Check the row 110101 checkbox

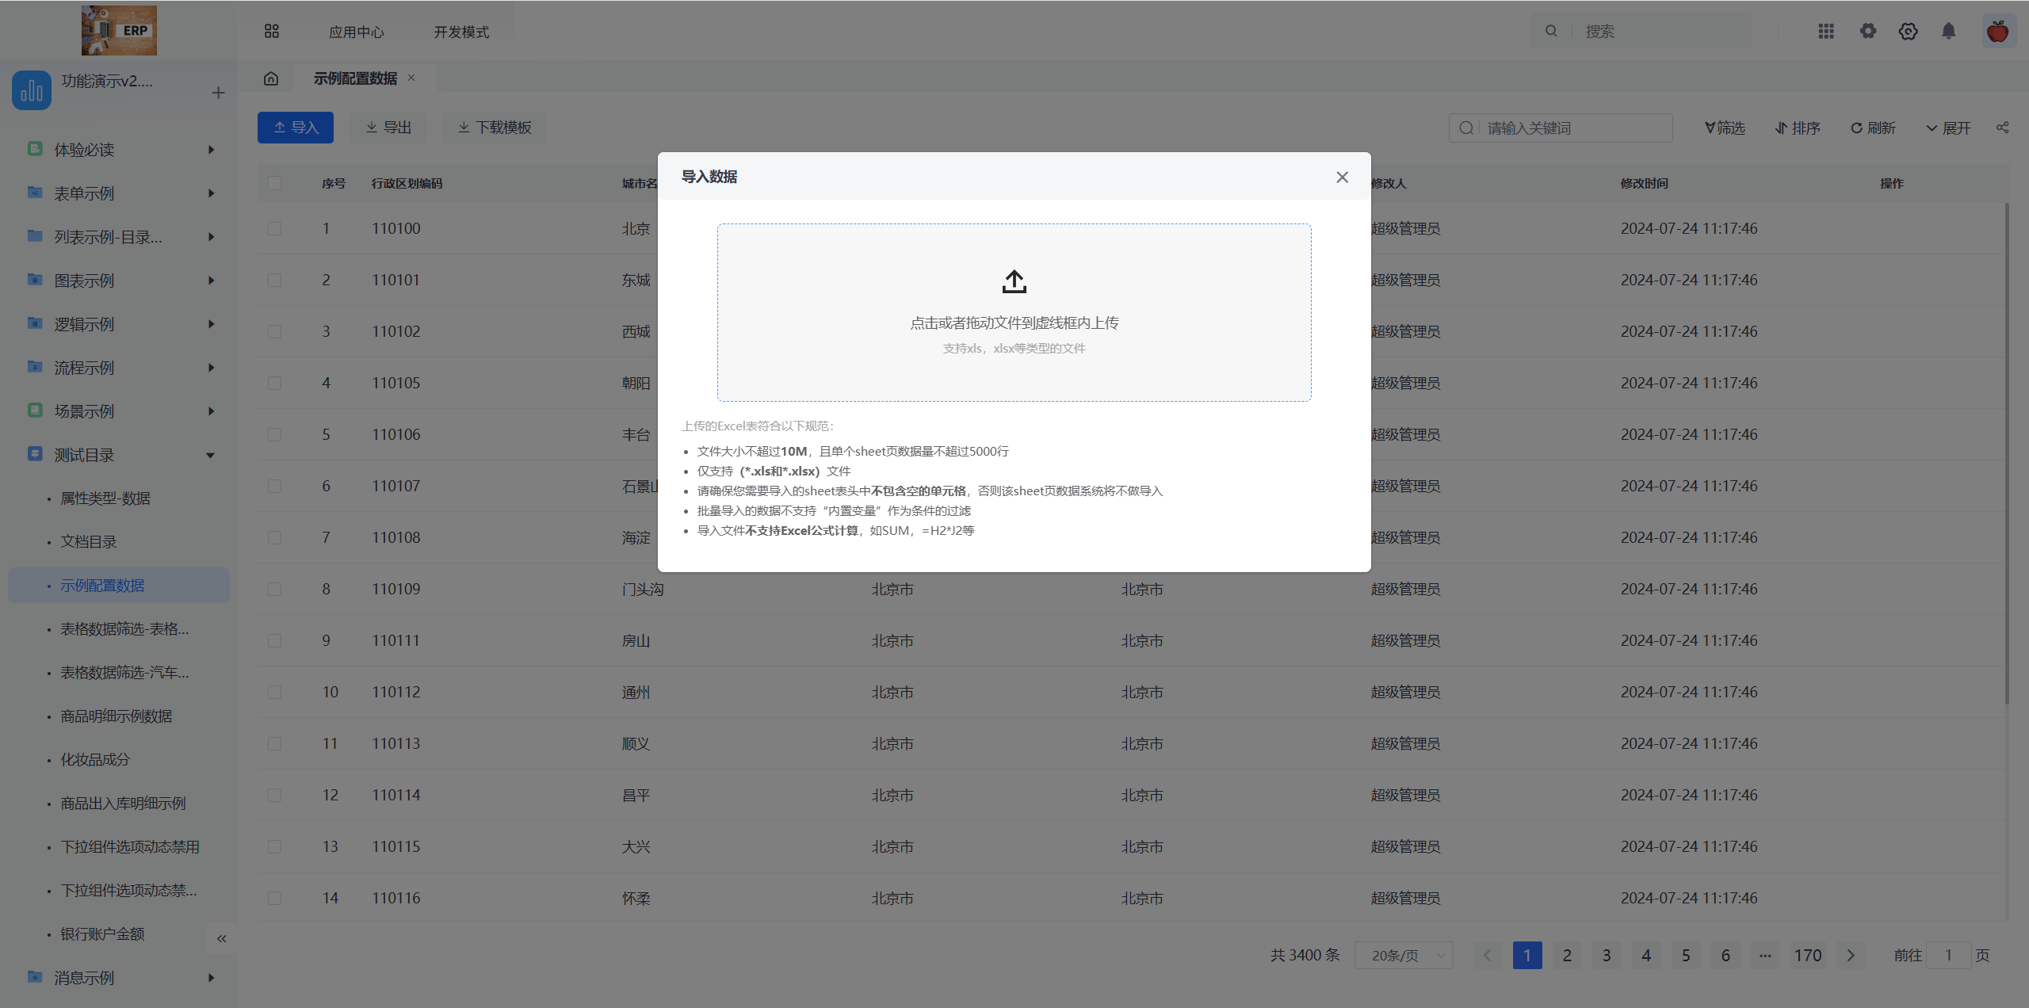pos(275,280)
